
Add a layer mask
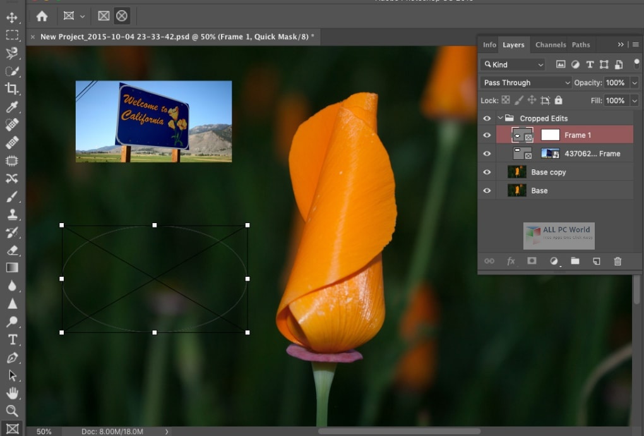pyautogui.click(x=532, y=261)
